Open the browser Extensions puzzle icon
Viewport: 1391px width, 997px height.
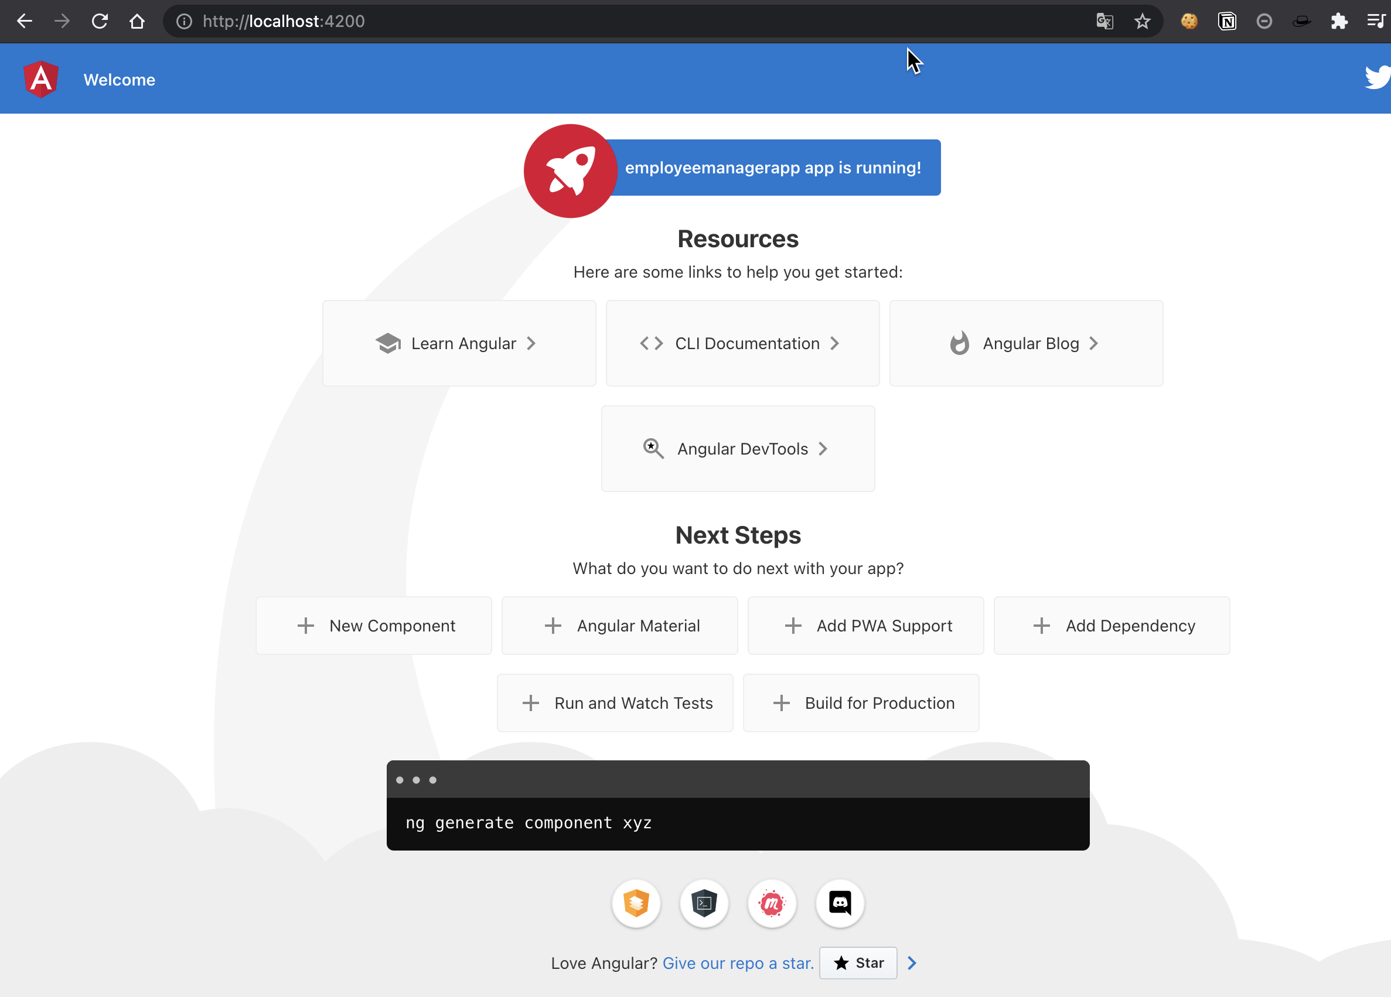[1339, 22]
